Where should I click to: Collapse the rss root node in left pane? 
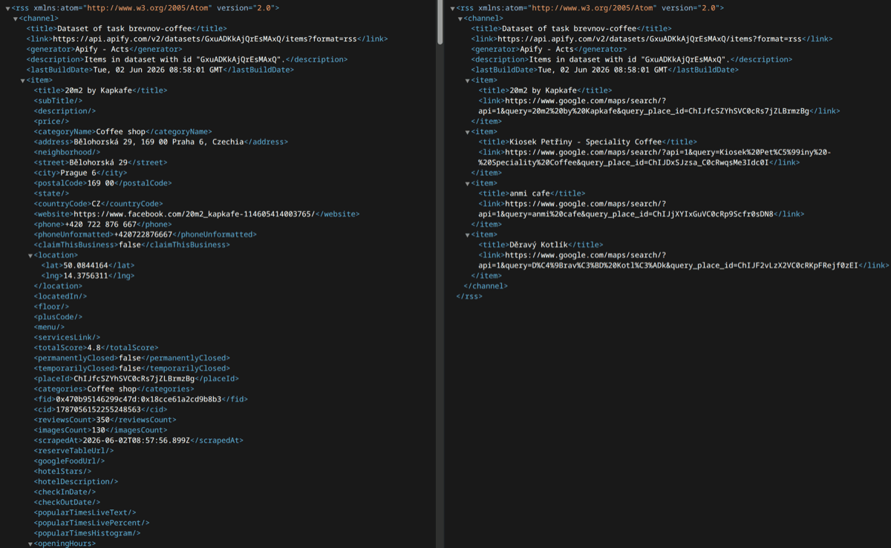pyautogui.click(x=7, y=8)
